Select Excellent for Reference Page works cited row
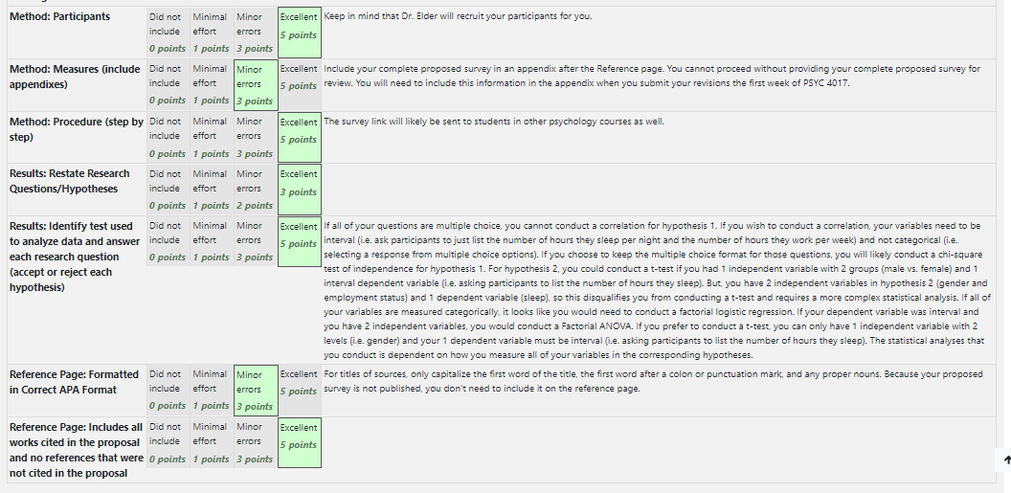Image resolution: width=1011 pixels, height=493 pixels. (x=299, y=443)
